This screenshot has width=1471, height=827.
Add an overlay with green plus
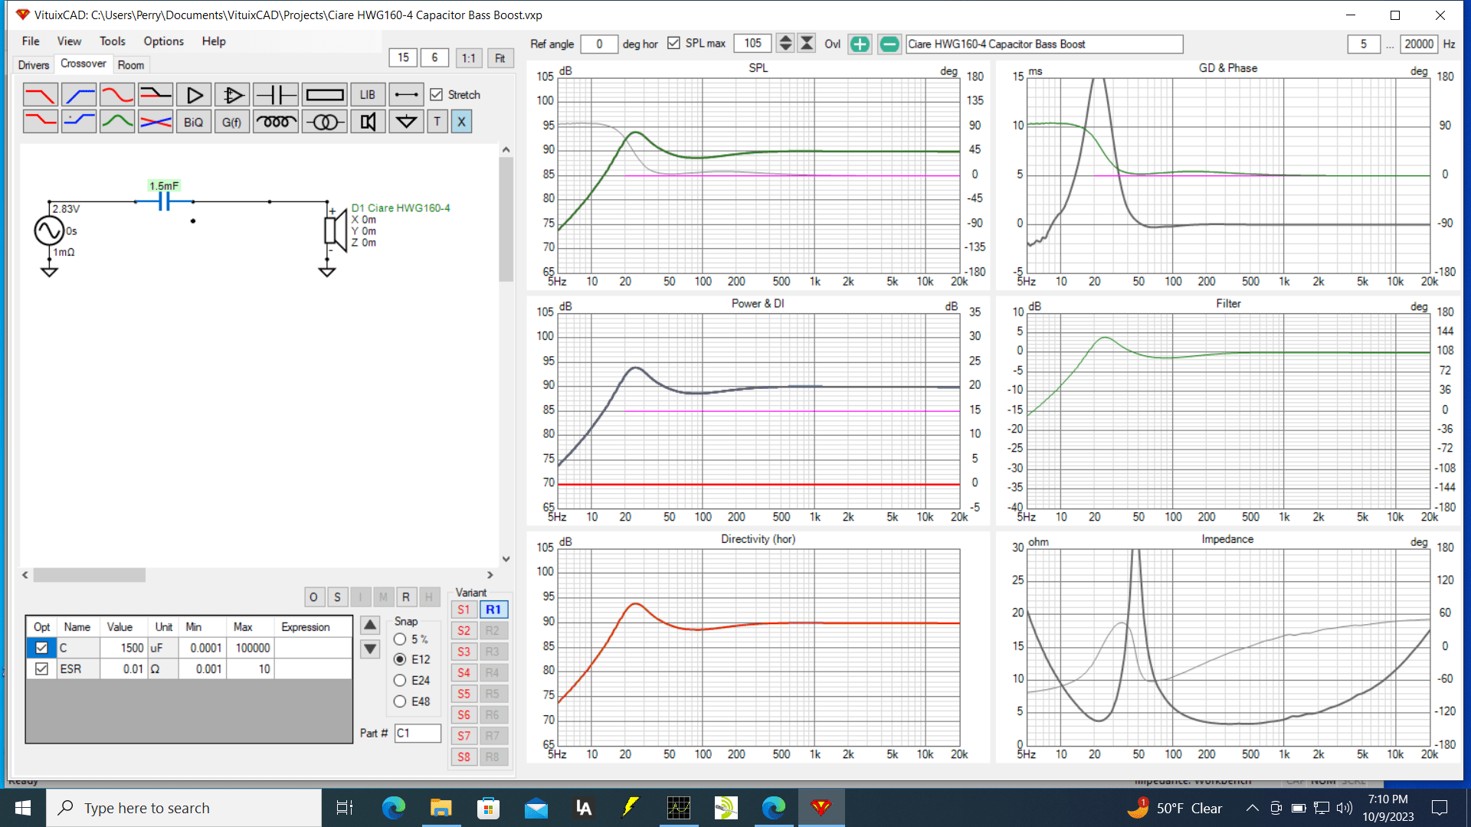coord(860,44)
